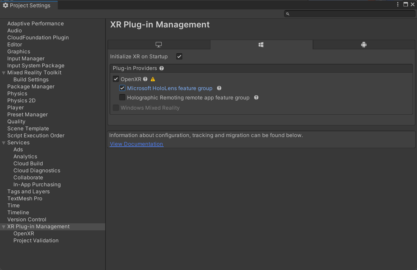Screen dimensions: 417x270
Task: Open Script Execution Order settings
Action: click(36, 136)
